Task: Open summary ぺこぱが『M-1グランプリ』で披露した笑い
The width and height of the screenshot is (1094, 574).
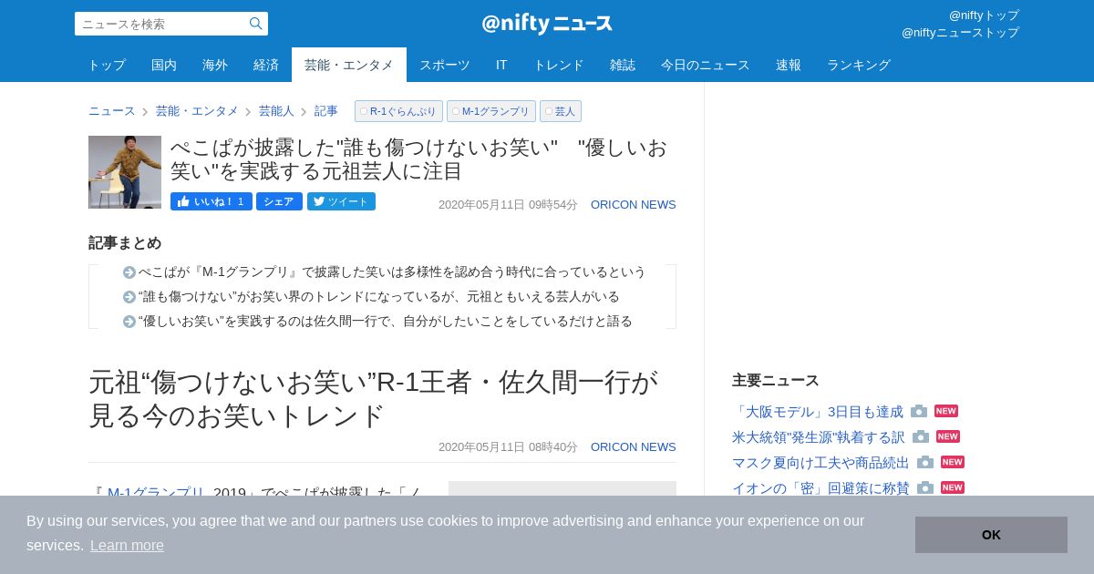Action: (392, 272)
